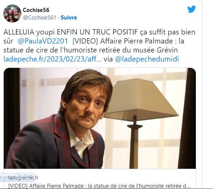The image size is (213, 189).
Task: Click the word via before @ladepechedumidi
Action: coord(108,59)
